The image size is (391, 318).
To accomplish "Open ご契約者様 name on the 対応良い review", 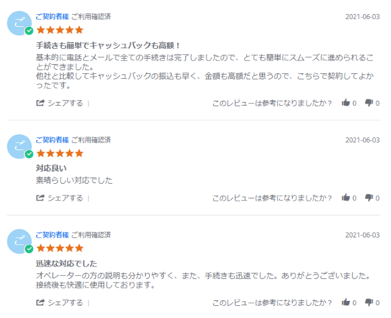I will (52, 140).
